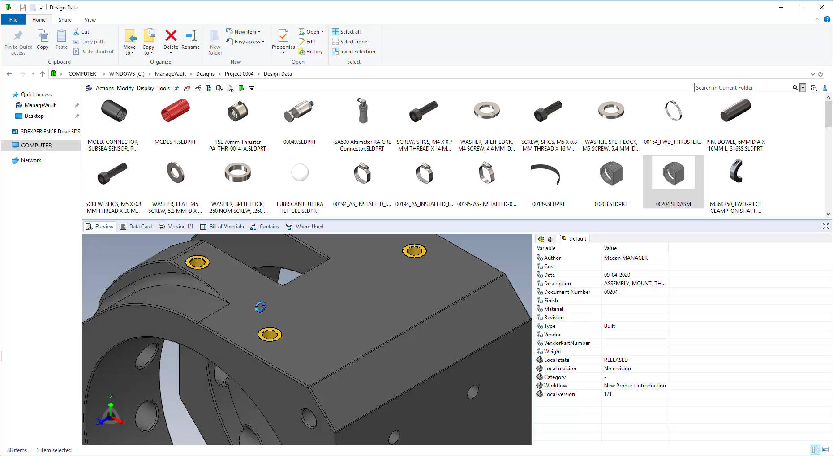Maximize preview pane with the expand arrows icon
The height and width of the screenshot is (456, 833).
(825, 227)
